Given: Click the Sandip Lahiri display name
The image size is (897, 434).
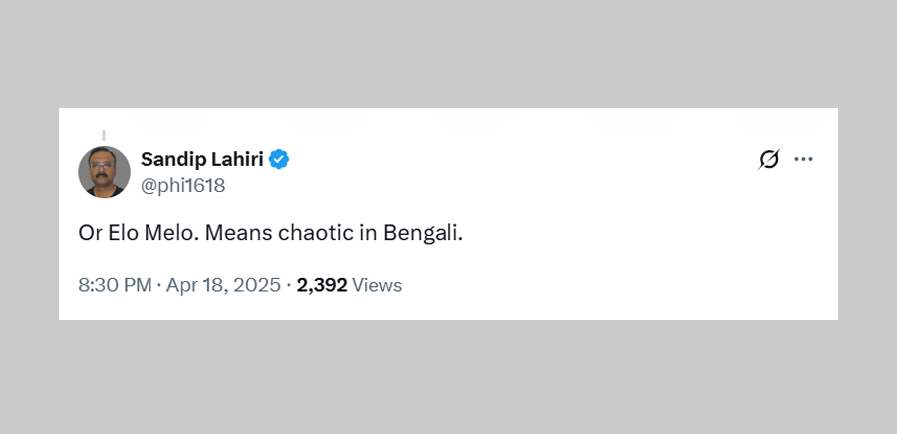Looking at the screenshot, I should [x=202, y=159].
